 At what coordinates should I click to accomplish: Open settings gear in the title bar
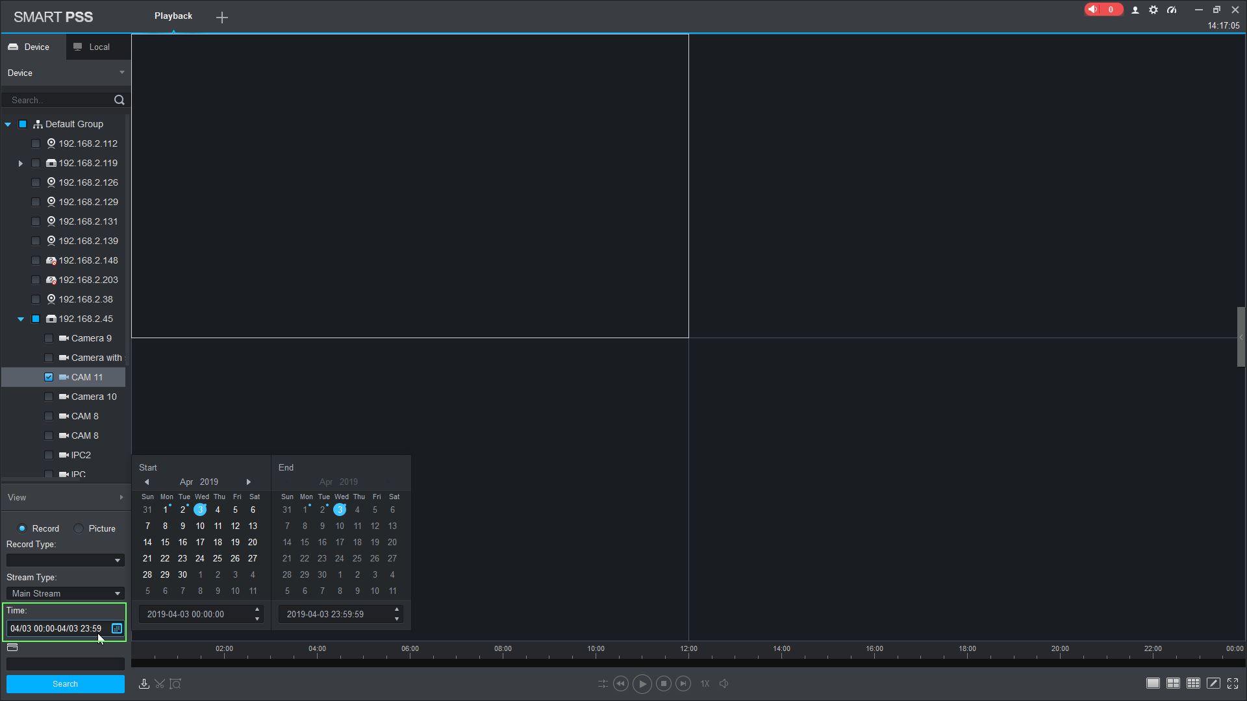pos(1153,10)
